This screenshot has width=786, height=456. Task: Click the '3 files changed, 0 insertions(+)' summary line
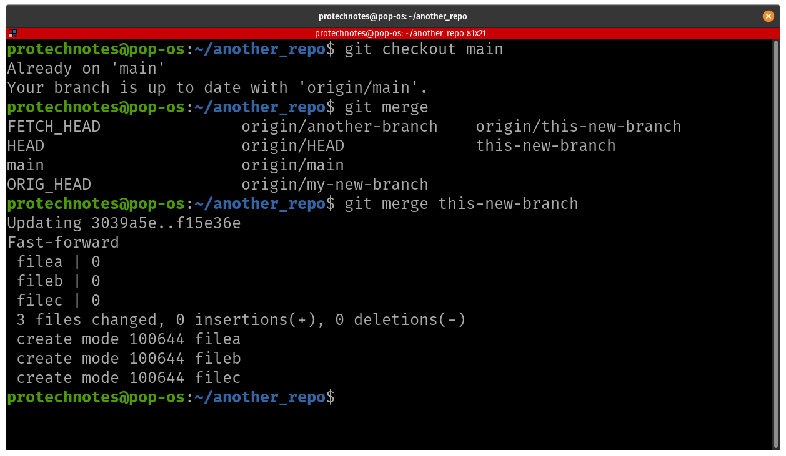click(241, 320)
